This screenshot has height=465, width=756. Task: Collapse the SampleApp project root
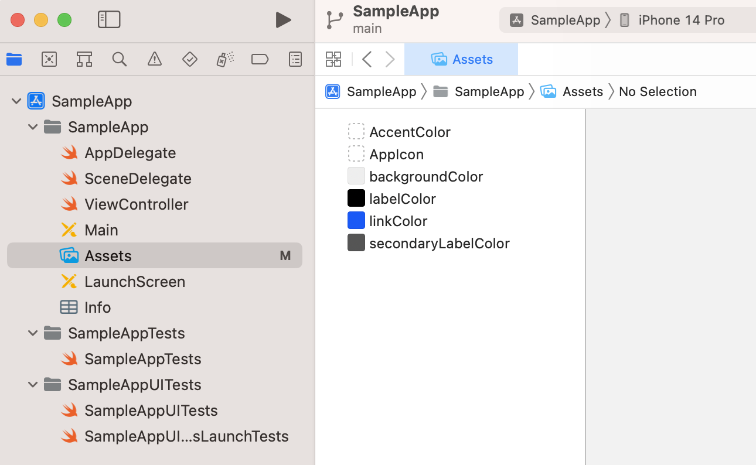point(15,101)
